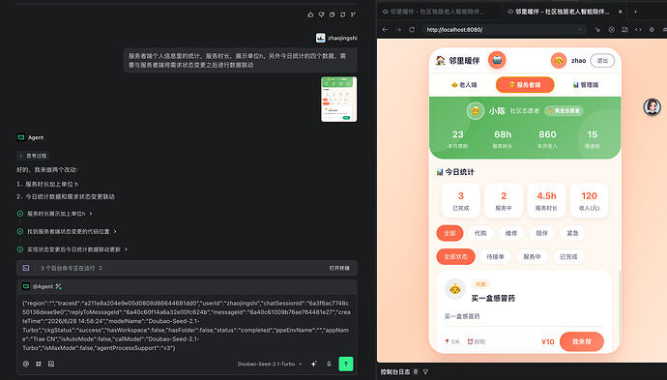The width and height of the screenshot is (667, 380).
Task: Regenerate the previous response
Action: [342, 15]
